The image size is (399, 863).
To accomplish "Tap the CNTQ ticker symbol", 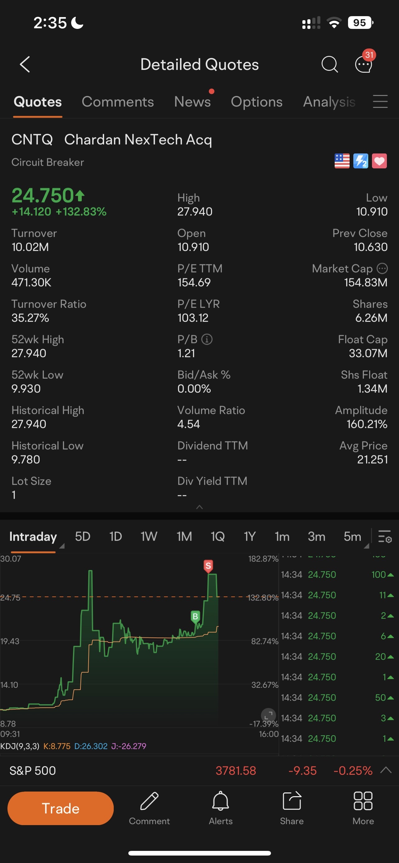I will coord(32,139).
